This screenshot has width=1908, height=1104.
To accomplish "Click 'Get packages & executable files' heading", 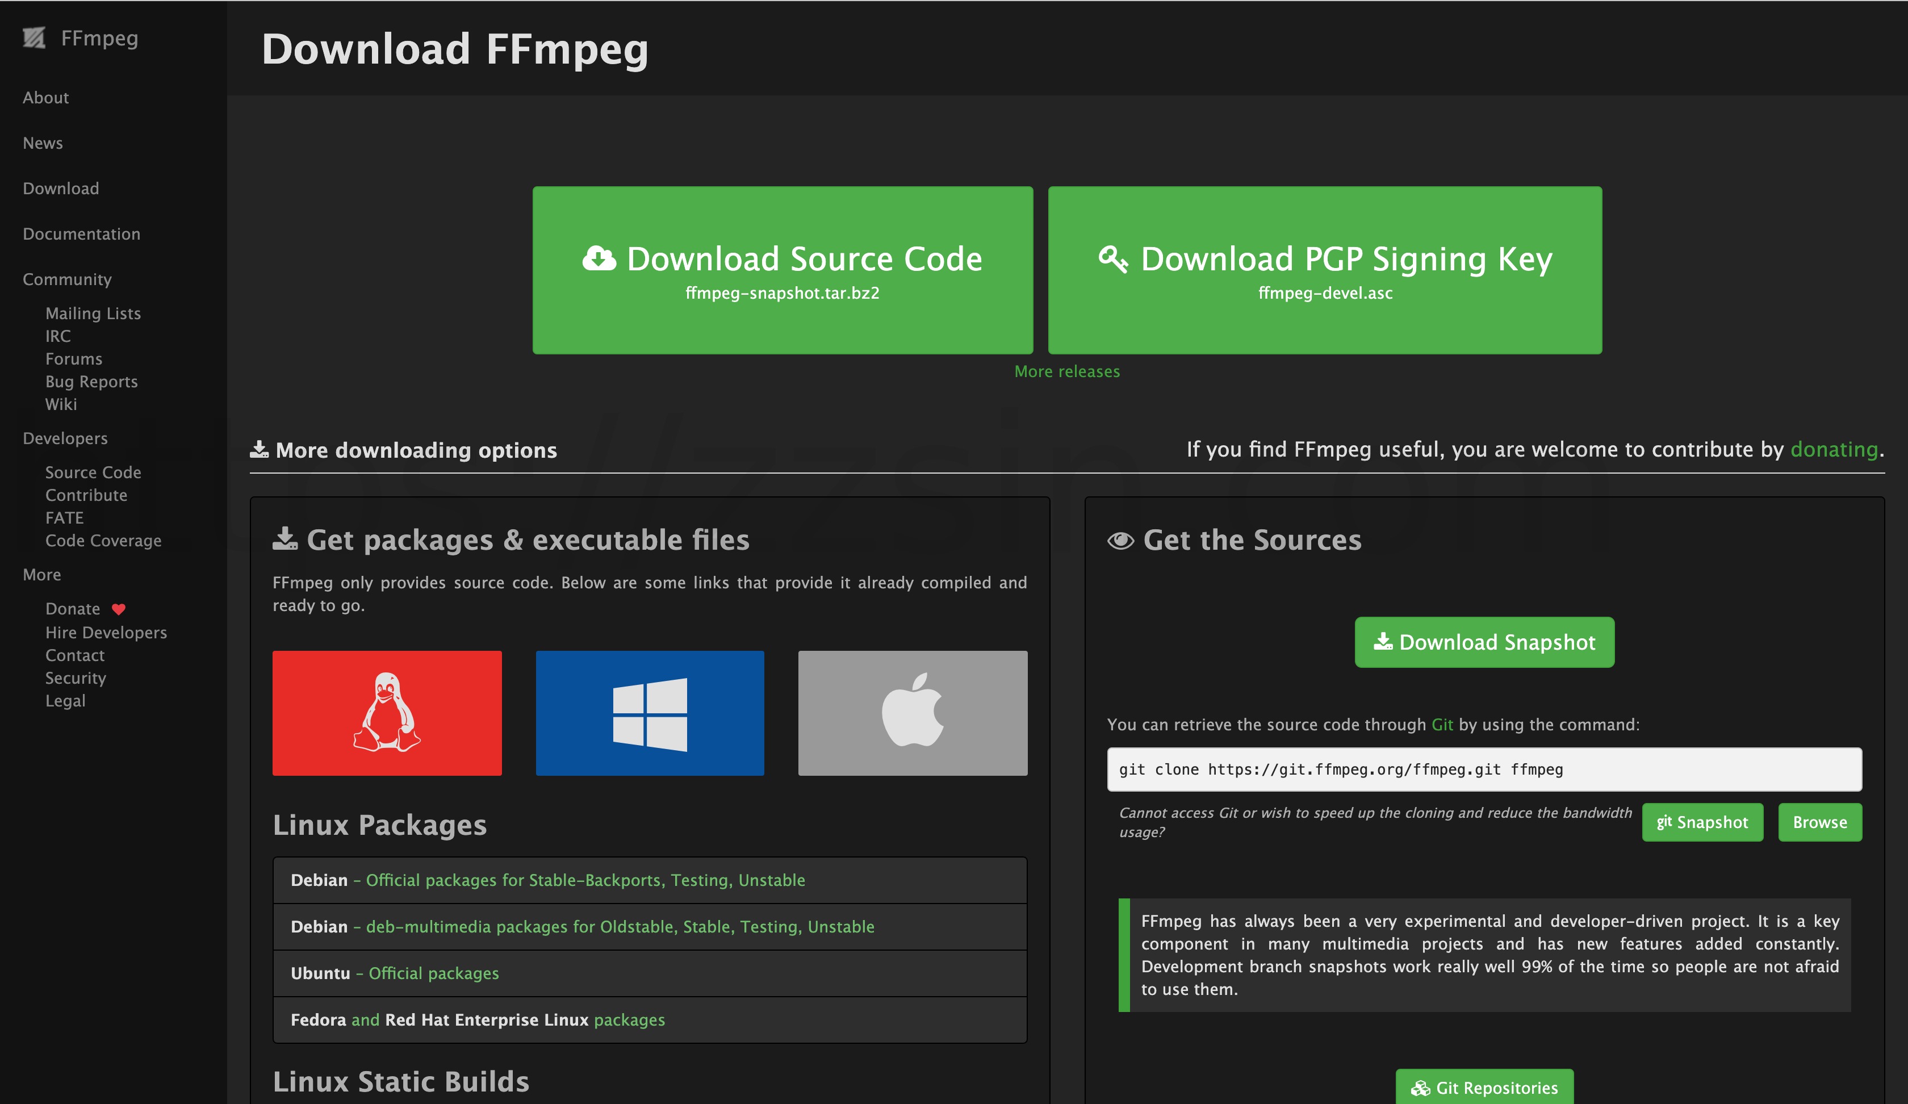I will (528, 540).
